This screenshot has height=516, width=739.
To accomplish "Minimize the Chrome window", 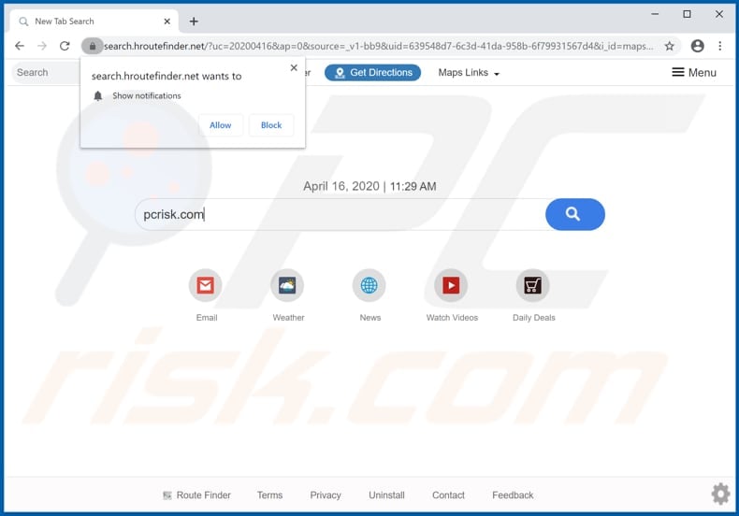I will 655,14.
